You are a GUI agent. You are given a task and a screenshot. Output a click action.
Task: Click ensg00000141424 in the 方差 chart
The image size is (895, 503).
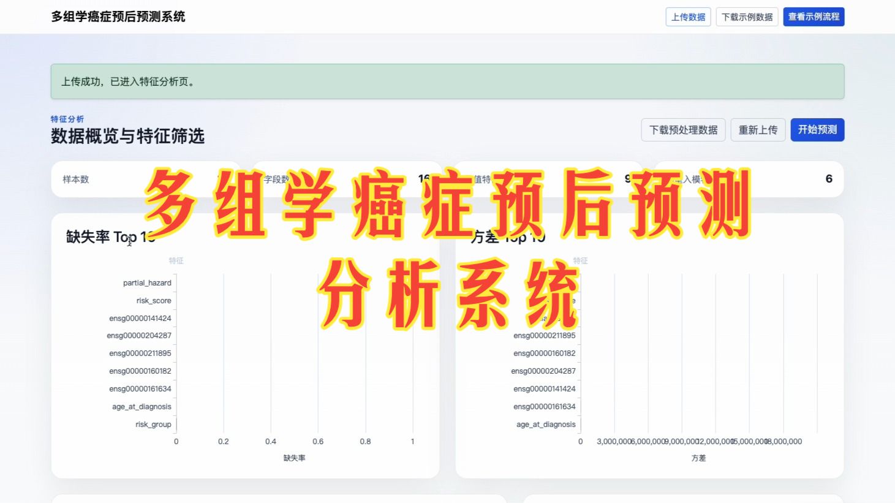(545, 389)
